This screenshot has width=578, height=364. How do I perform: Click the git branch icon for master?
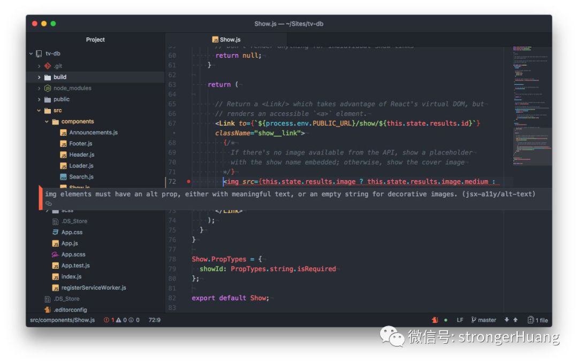pos(473,320)
